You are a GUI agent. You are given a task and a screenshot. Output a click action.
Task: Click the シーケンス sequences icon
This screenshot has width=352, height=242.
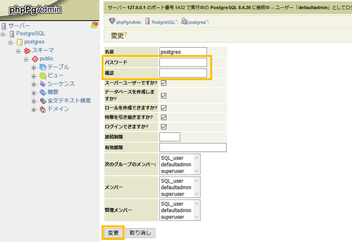[x=43, y=84]
